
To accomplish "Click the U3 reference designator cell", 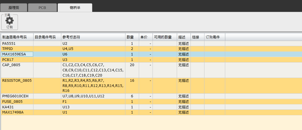I will click(x=93, y=60).
